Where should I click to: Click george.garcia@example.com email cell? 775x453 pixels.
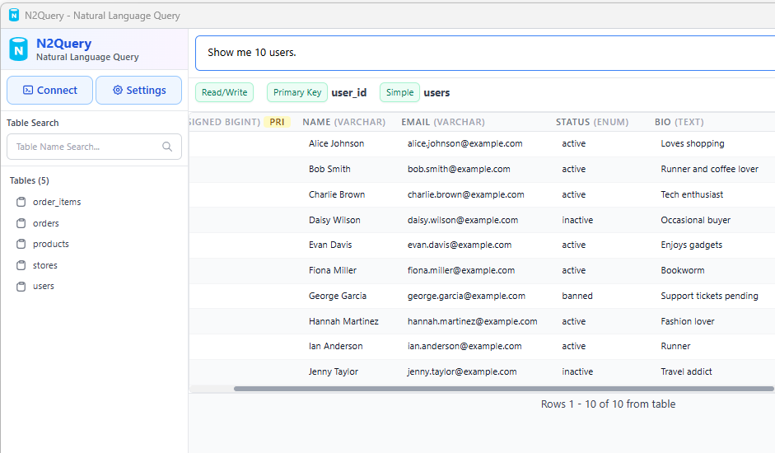click(466, 296)
